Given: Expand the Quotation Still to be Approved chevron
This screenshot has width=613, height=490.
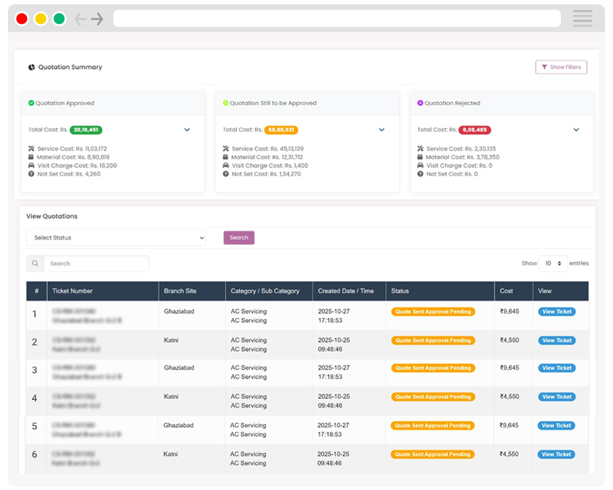Looking at the screenshot, I should (x=381, y=130).
